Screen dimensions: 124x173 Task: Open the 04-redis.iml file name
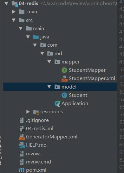coord(40,129)
